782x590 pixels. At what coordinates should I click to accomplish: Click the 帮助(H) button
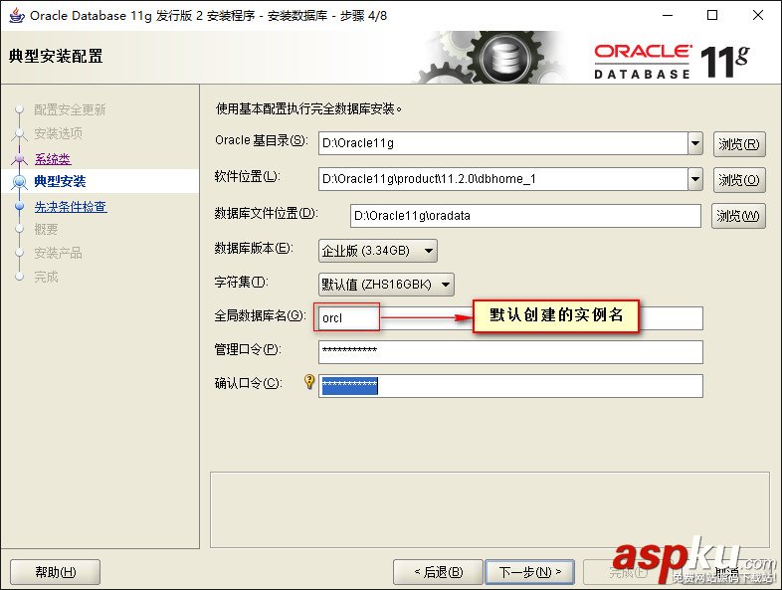click(x=56, y=571)
